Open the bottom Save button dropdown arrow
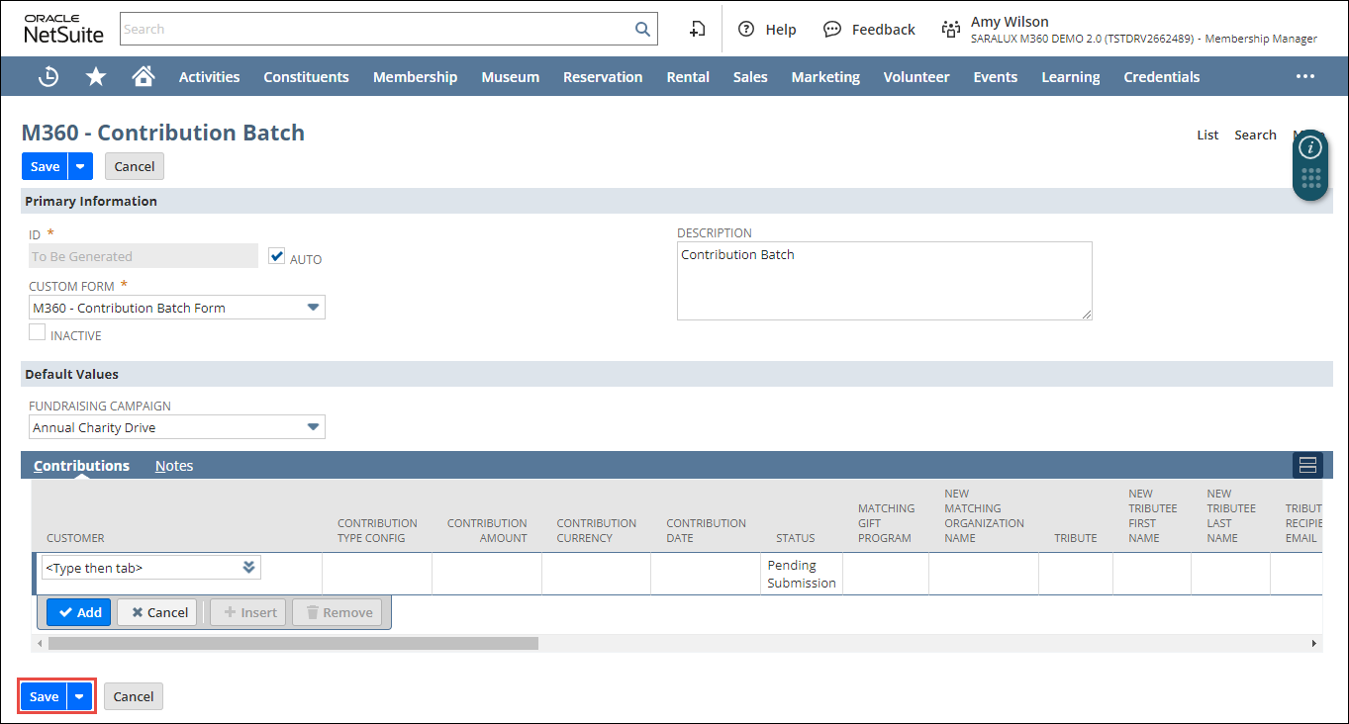 [x=80, y=696]
